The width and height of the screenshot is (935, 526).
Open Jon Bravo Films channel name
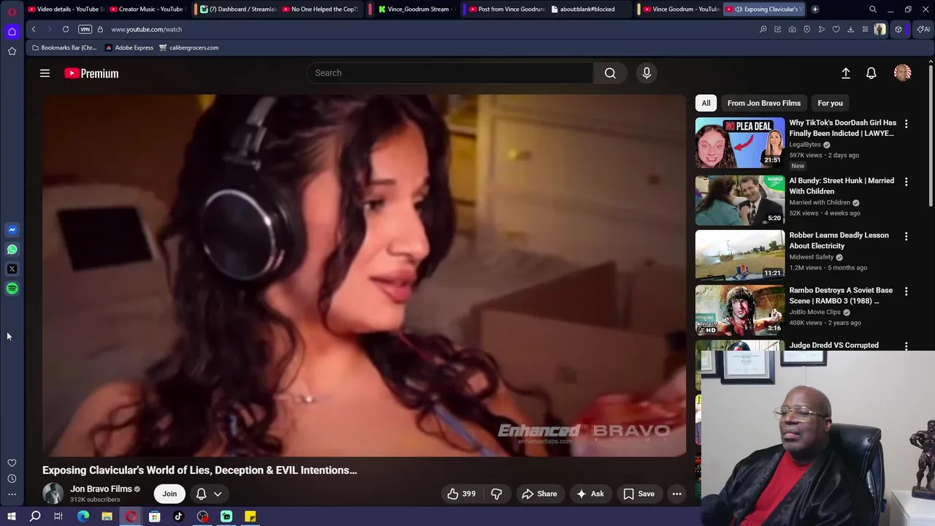[x=101, y=489]
